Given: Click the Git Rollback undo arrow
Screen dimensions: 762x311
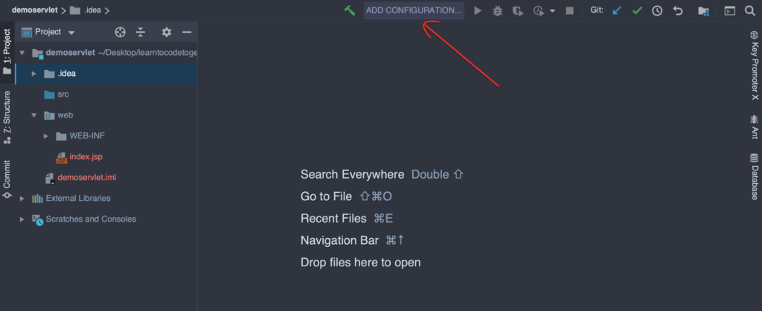Looking at the screenshot, I should tap(678, 10).
